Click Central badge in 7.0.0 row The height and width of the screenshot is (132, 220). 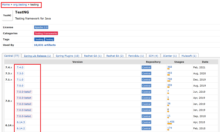tap(146, 86)
